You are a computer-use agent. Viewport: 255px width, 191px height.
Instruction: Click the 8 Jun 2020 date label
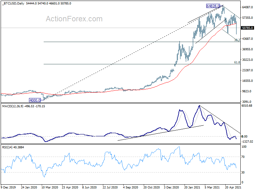coord(90,187)
